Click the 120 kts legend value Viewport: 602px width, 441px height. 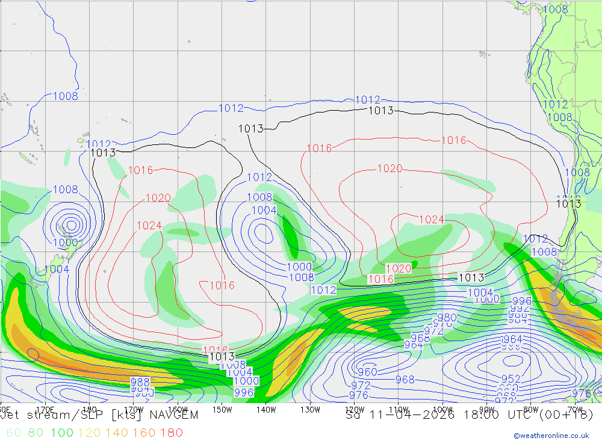tap(89, 433)
